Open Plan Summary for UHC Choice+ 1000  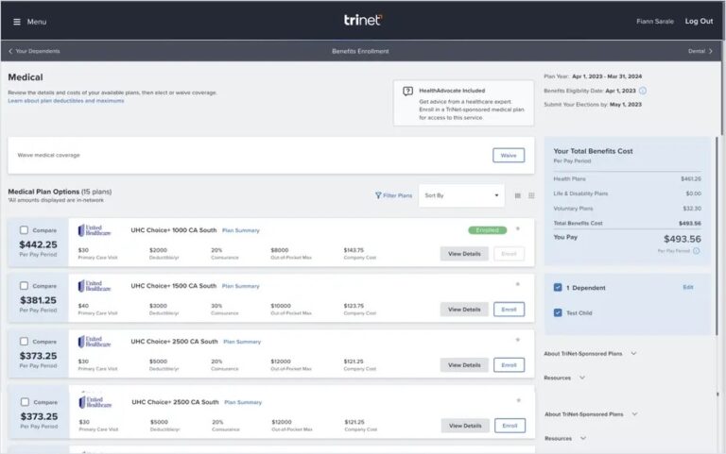tap(241, 230)
